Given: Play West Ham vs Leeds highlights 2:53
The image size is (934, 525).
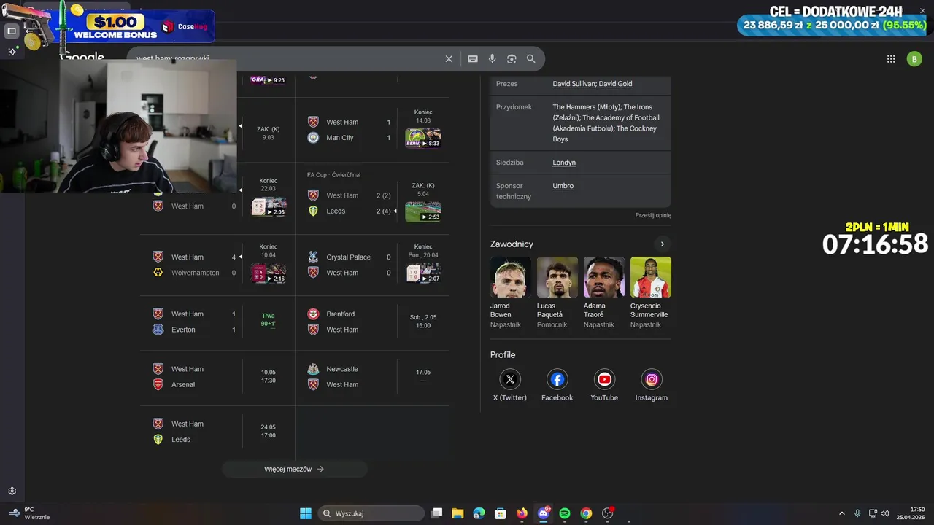Looking at the screenshot, I should click(x=423, y=211).
